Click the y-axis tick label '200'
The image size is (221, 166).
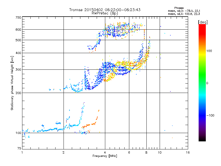[x=18, y=93]
